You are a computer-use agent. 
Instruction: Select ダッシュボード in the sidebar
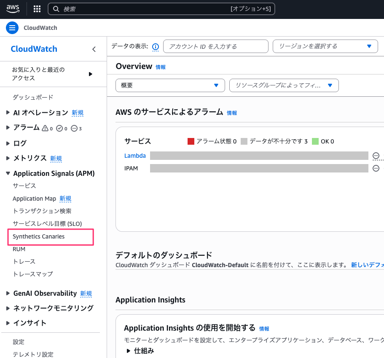pyautogui.click(x=33, y=97)
